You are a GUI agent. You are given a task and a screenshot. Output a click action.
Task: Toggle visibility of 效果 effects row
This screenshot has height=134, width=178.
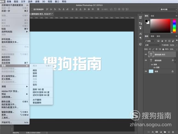coord(152,64)
